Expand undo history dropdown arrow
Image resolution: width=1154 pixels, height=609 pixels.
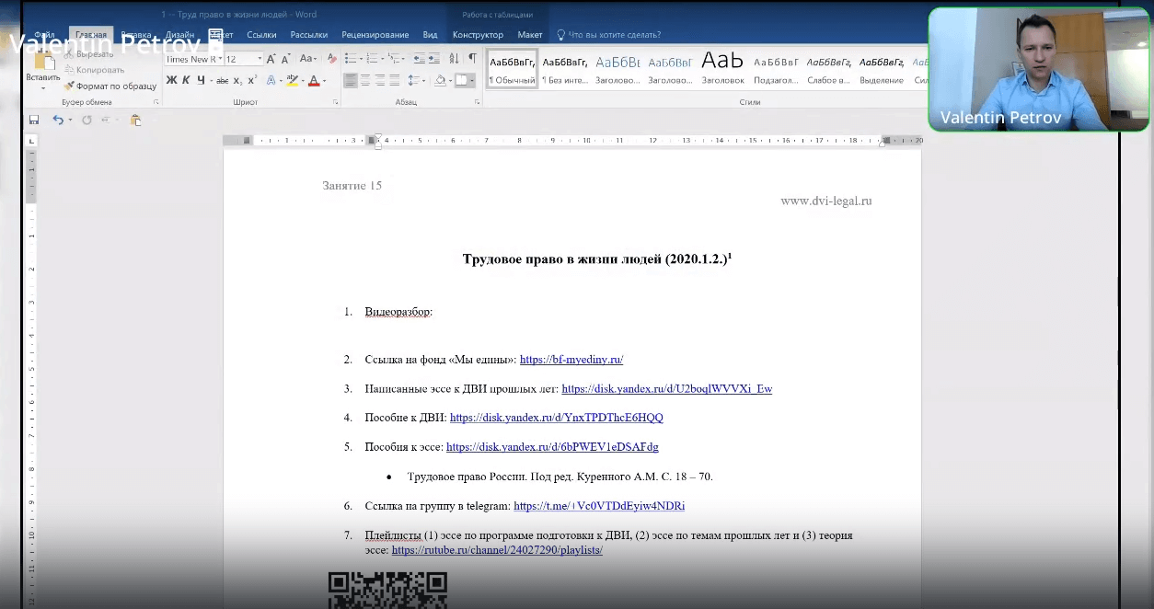[x=70, y=120]
